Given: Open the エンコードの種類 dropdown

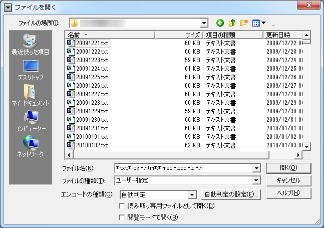Looking at the screenshot, I should click(192, 195).
